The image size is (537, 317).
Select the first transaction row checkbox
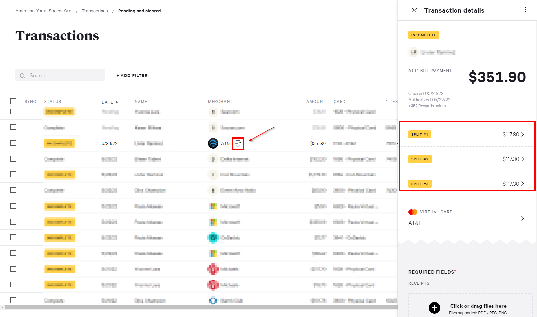(x=13, y=111)
